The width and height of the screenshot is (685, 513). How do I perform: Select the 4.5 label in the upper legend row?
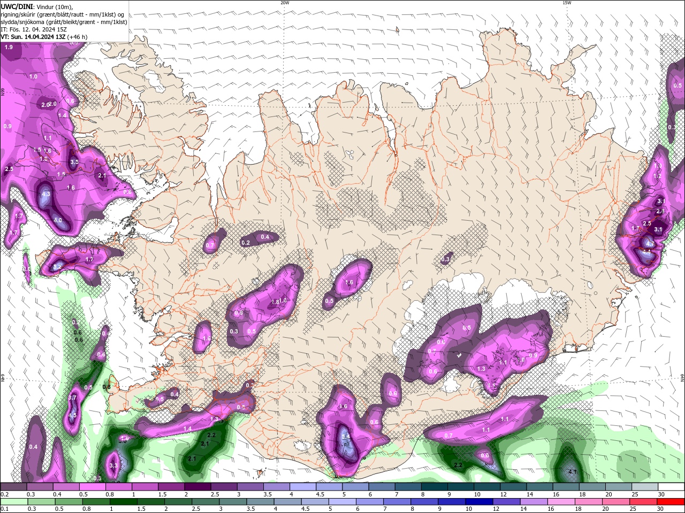coord(320,495)
